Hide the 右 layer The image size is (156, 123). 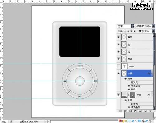pyautogui.click(x=119, y=51)
